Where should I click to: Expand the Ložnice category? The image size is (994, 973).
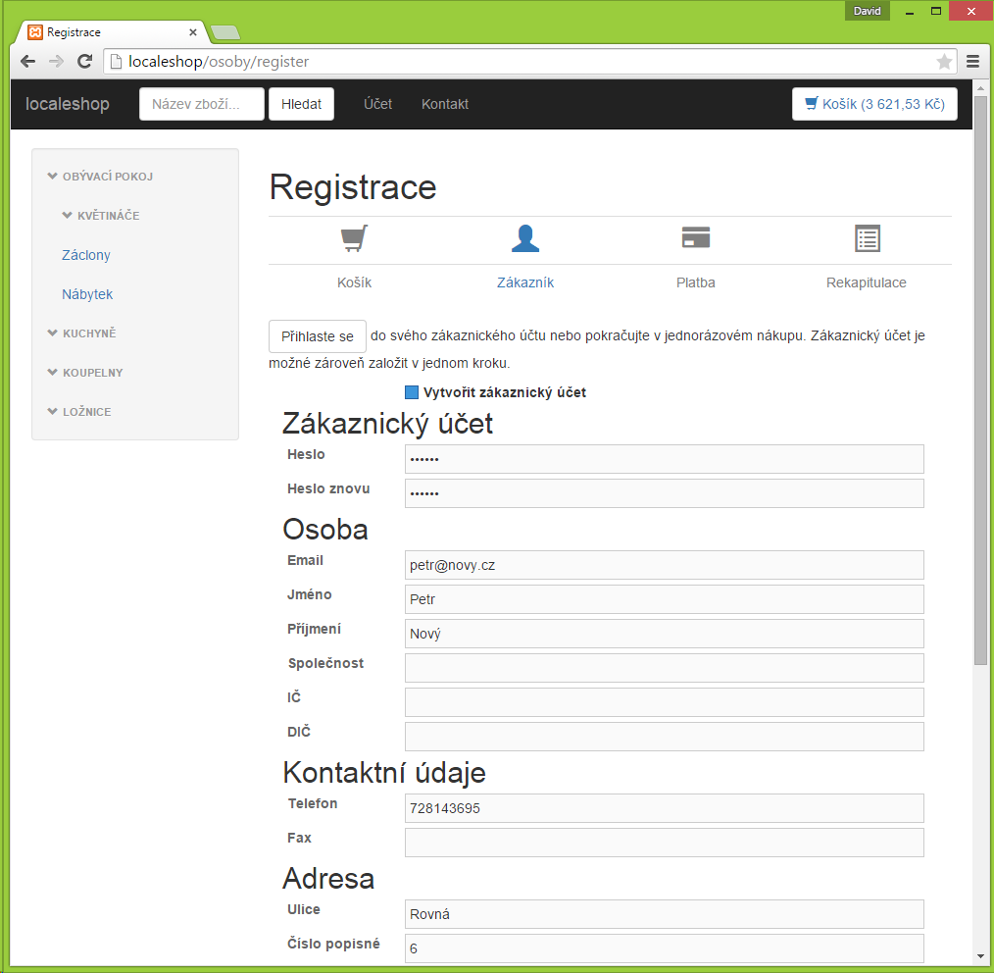tap(79, 412)
